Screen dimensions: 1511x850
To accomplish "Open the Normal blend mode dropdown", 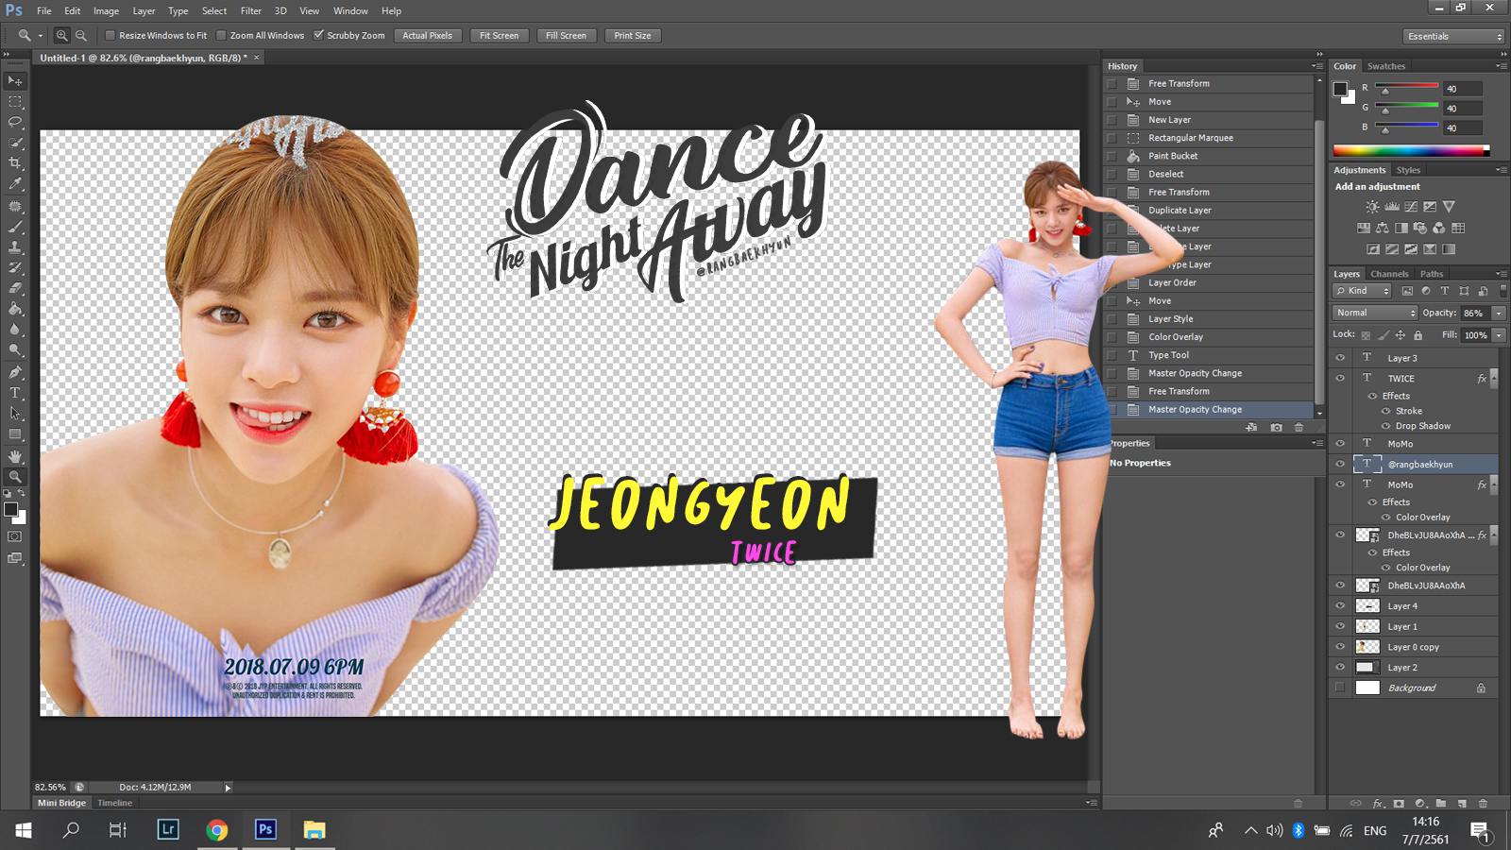I will pyautogui.click(x=1375, y=313).
